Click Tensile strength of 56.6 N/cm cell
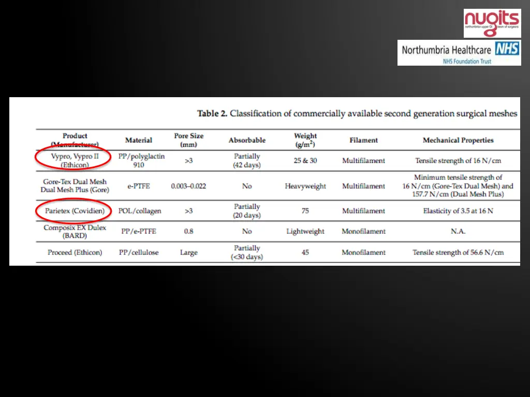Viewport: 530px width, 397px height. (x=458, y=252)
